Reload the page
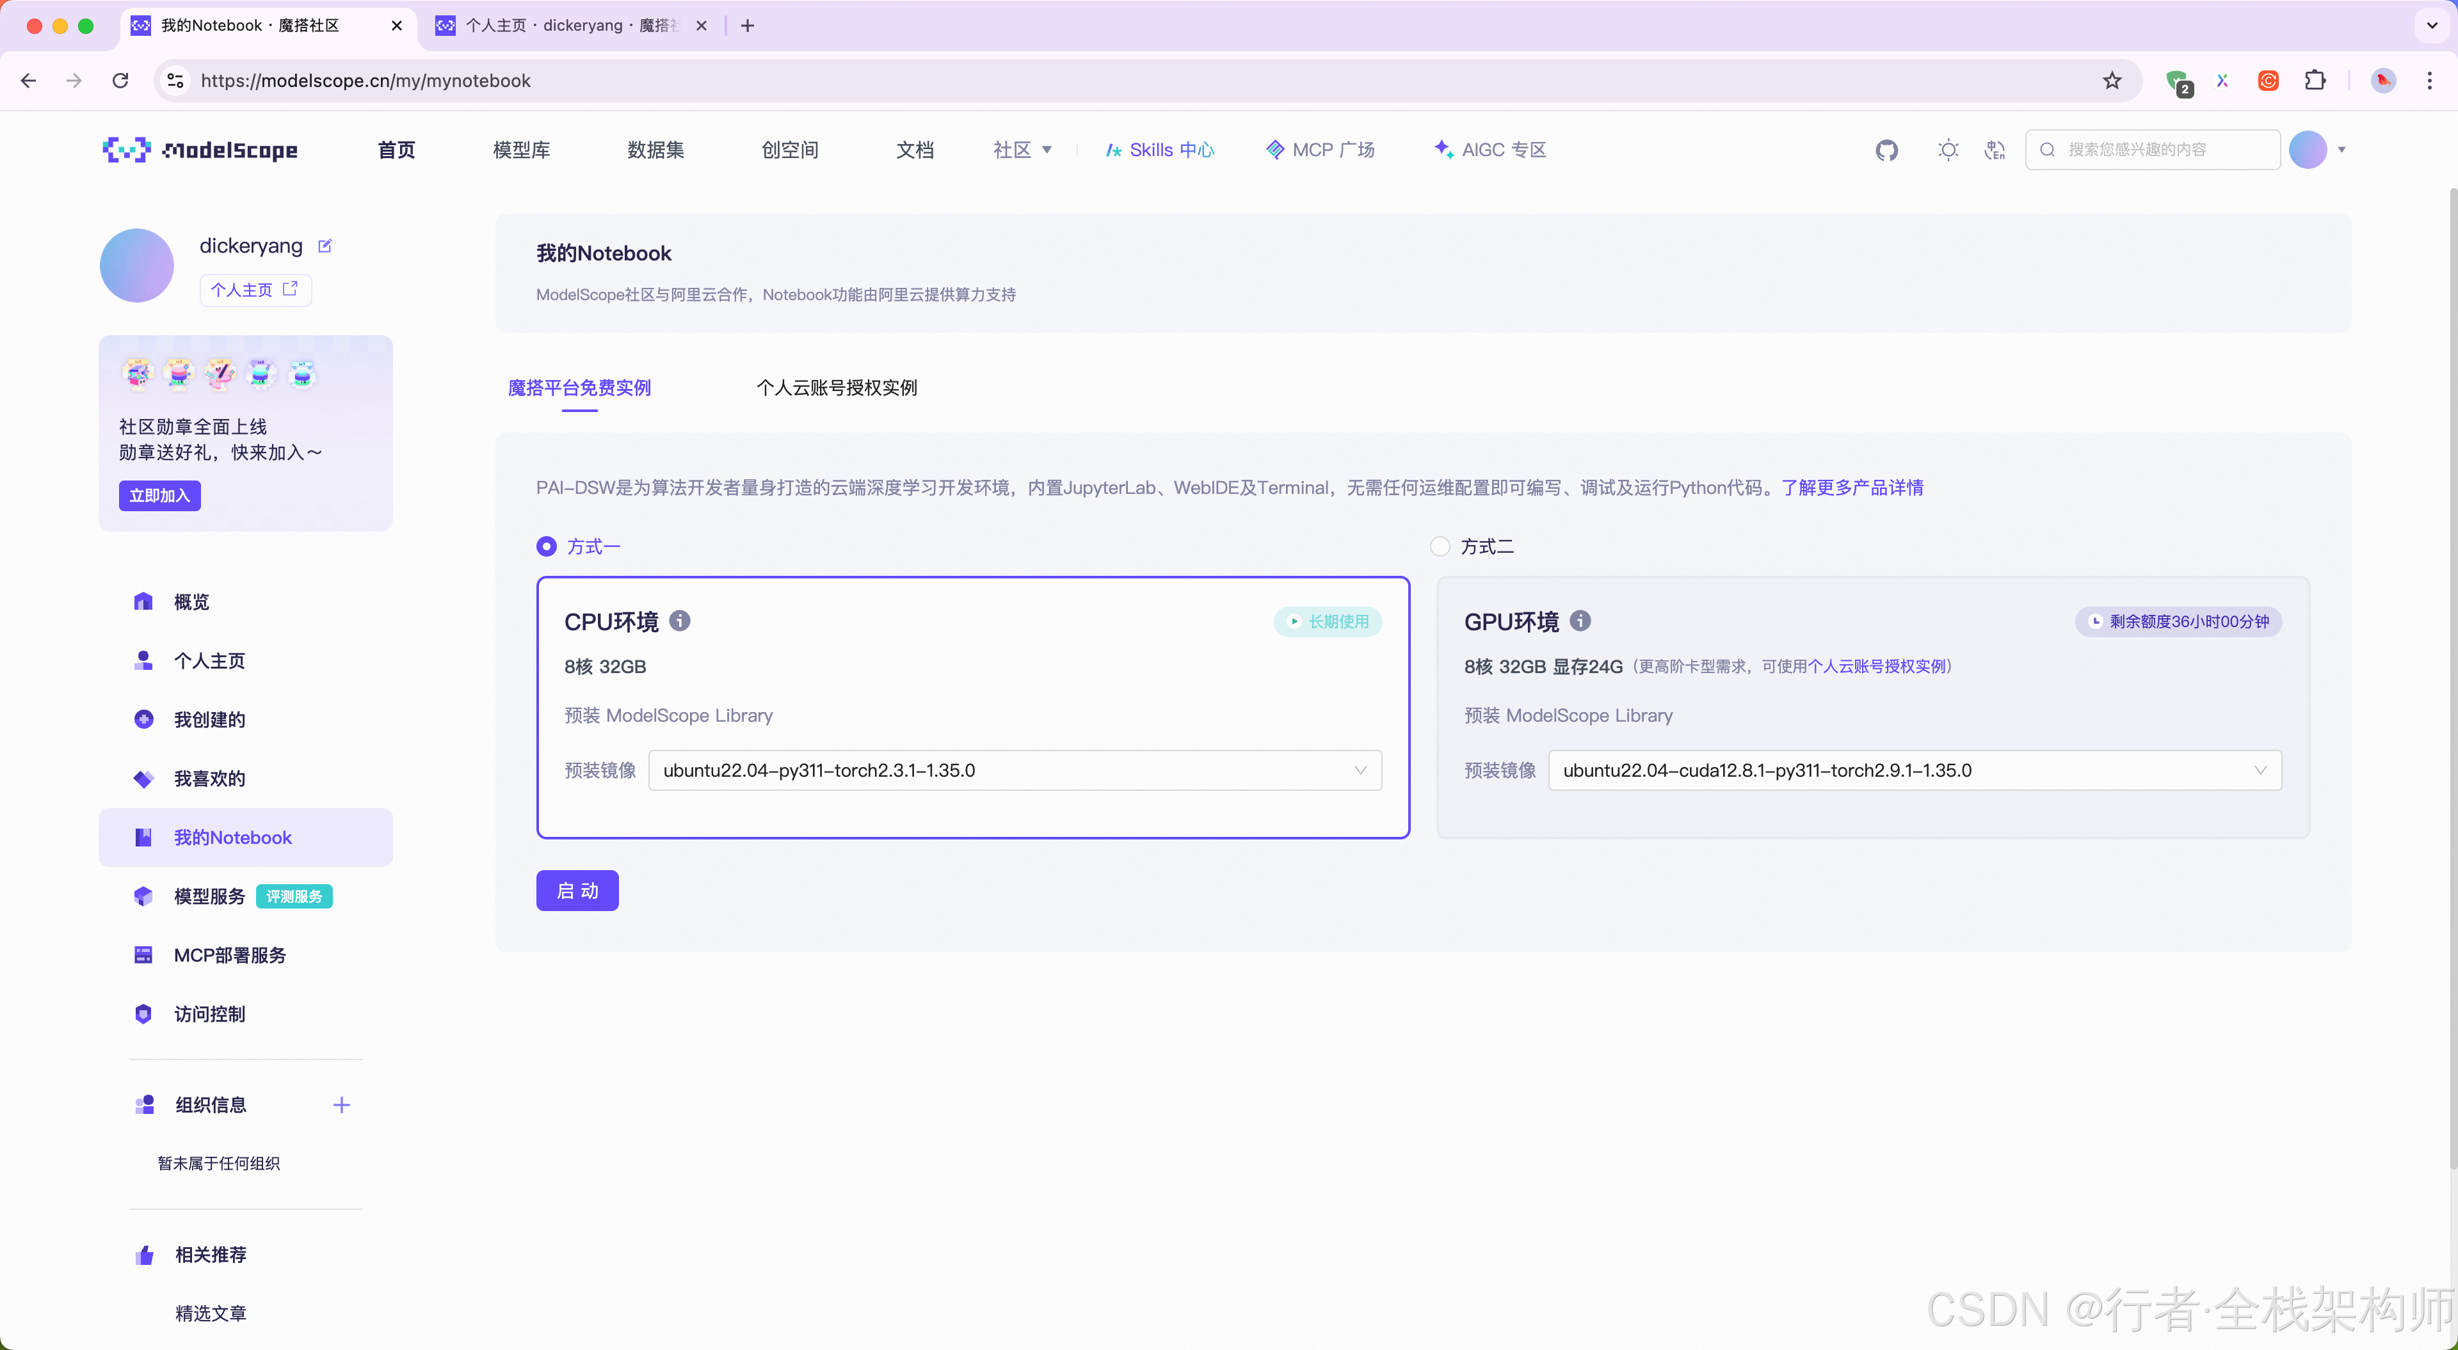 click(x=120, y=81)
